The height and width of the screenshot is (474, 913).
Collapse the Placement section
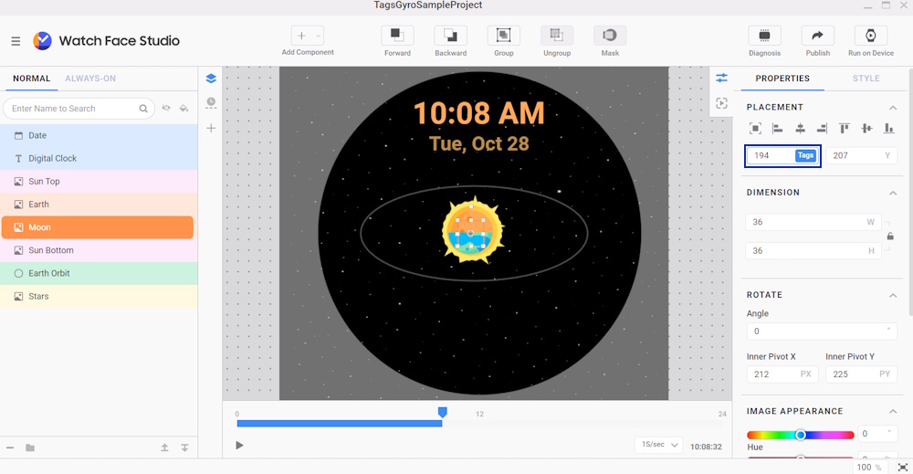point(893,108)
